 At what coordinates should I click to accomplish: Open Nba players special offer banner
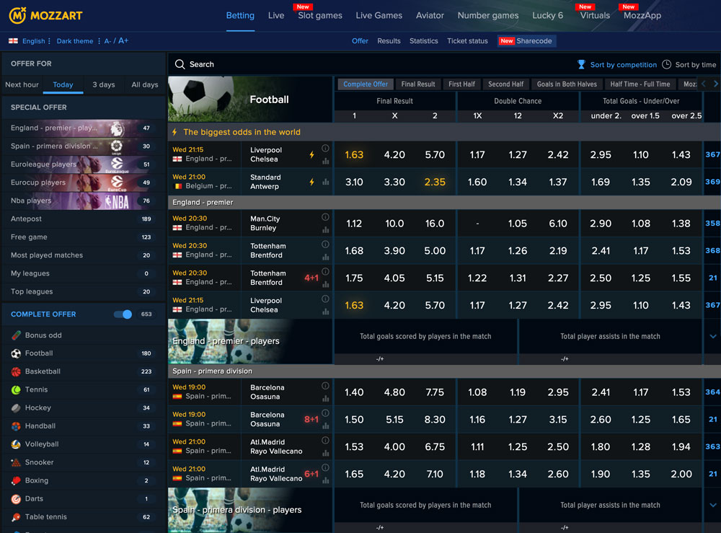pos(83,201)
